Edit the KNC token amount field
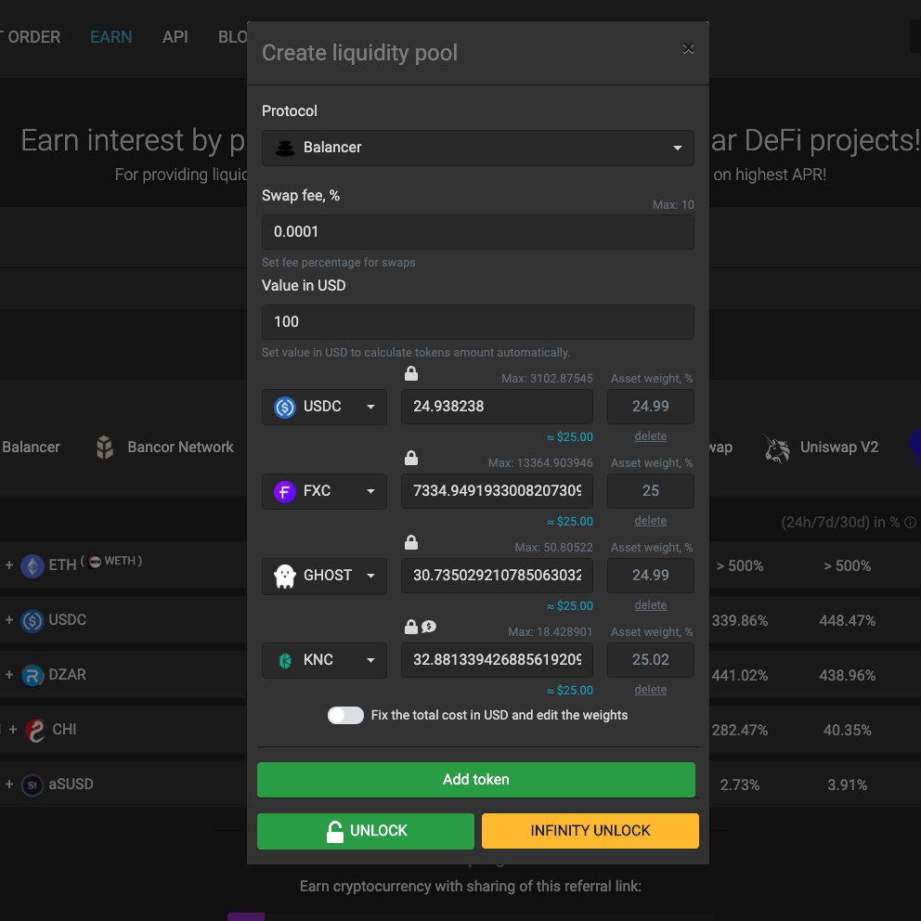 click(497, 660)
